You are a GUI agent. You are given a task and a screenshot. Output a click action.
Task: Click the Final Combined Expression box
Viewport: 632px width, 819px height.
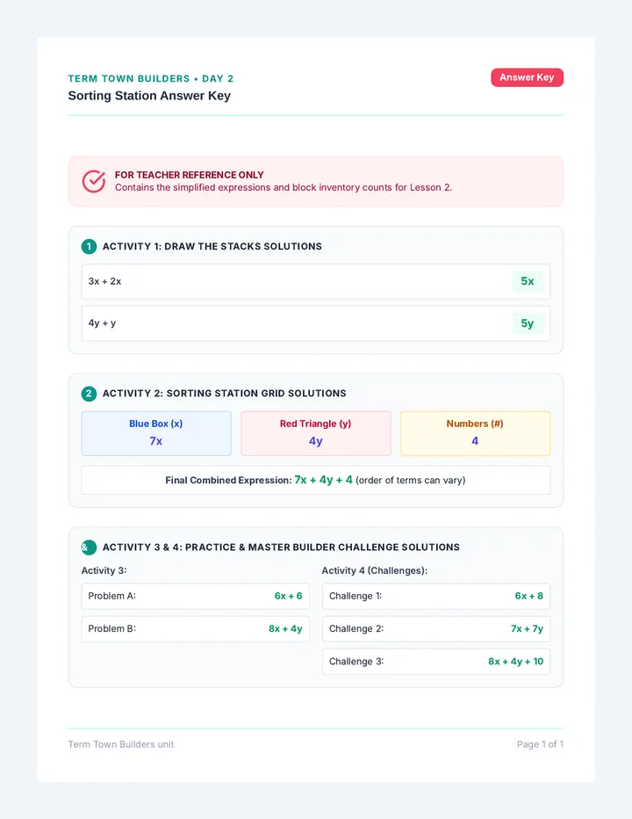(316, 480)
